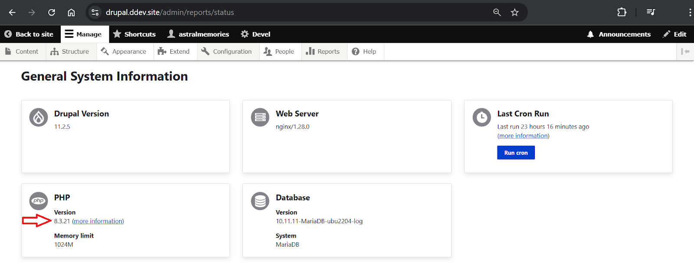Click the site information icon beside URL

(x=95, y=13)
